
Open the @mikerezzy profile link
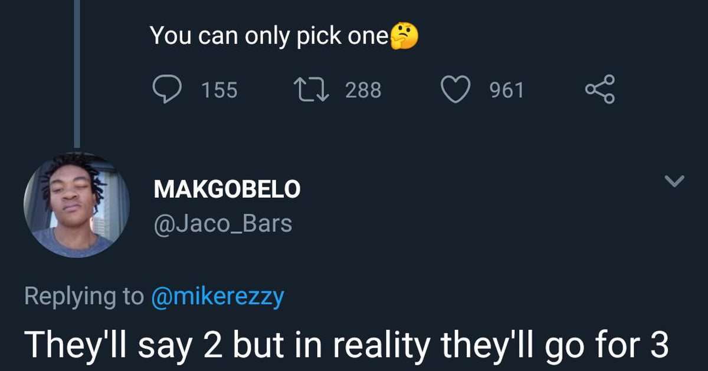(218, 296)
